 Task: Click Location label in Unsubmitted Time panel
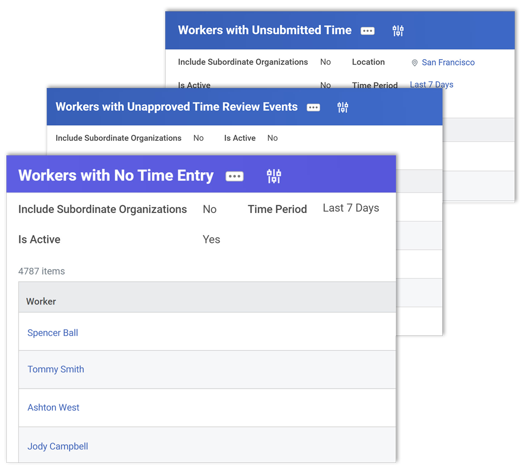click(368, 62)
